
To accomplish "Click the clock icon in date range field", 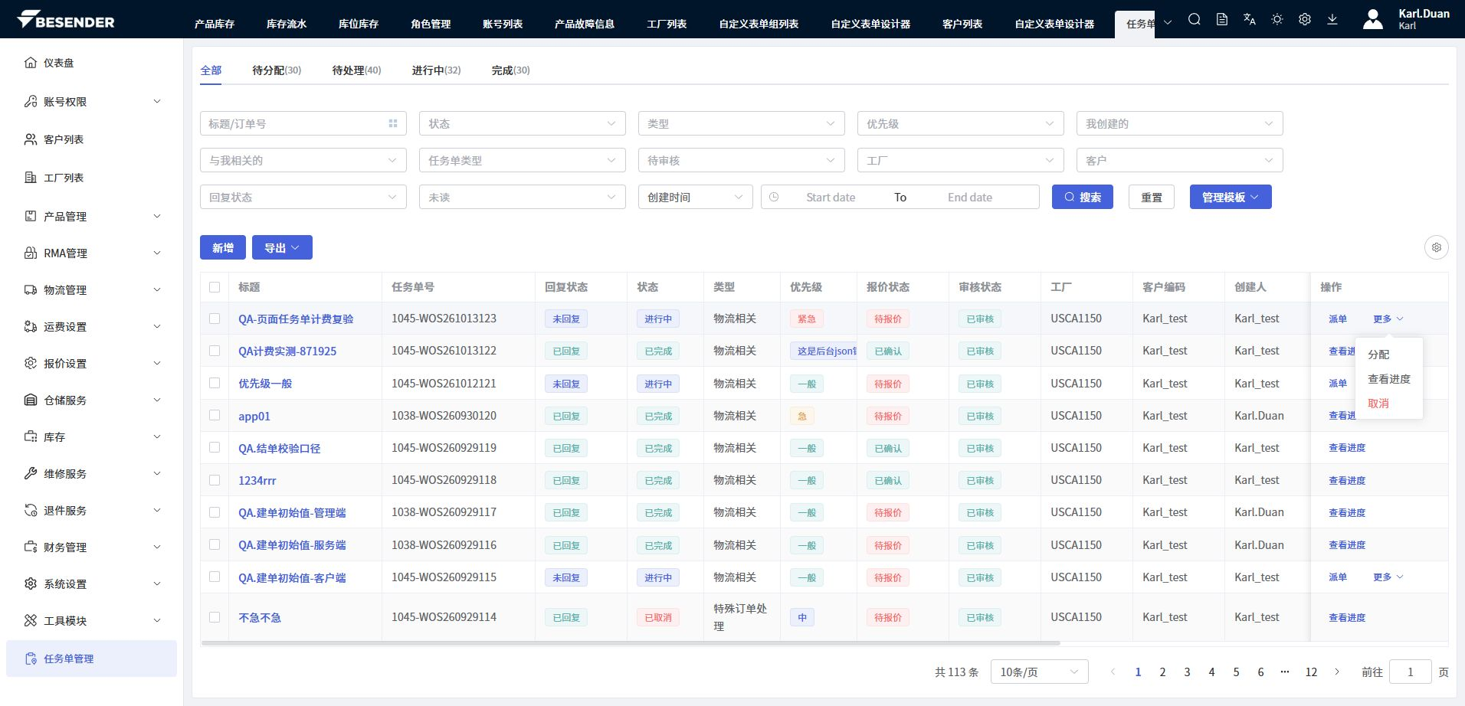I will pyautogui.click(x=774, y=197).
